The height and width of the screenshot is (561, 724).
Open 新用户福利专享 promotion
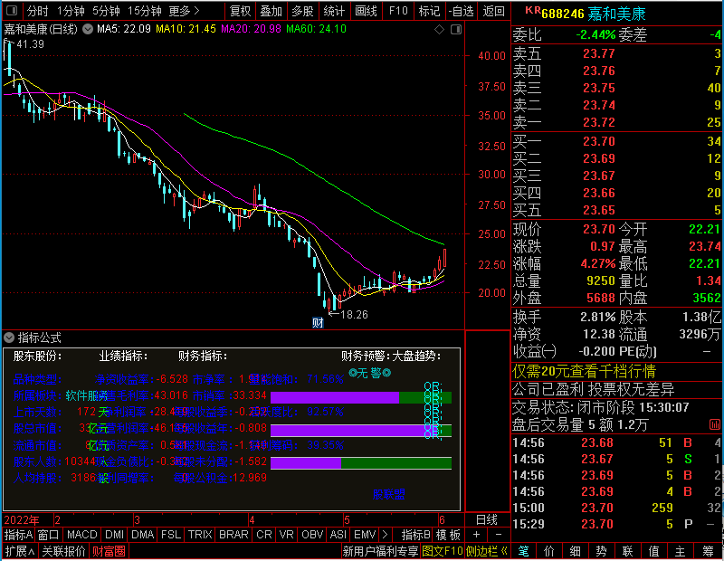coord(380,551)
